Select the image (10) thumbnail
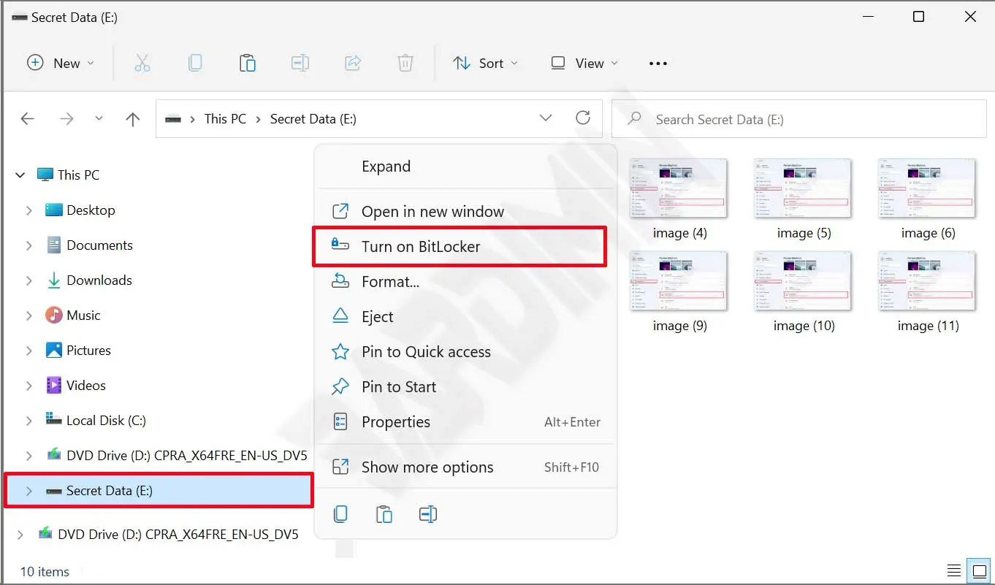This screenshot has width=995, height=585. coord(804,283)
